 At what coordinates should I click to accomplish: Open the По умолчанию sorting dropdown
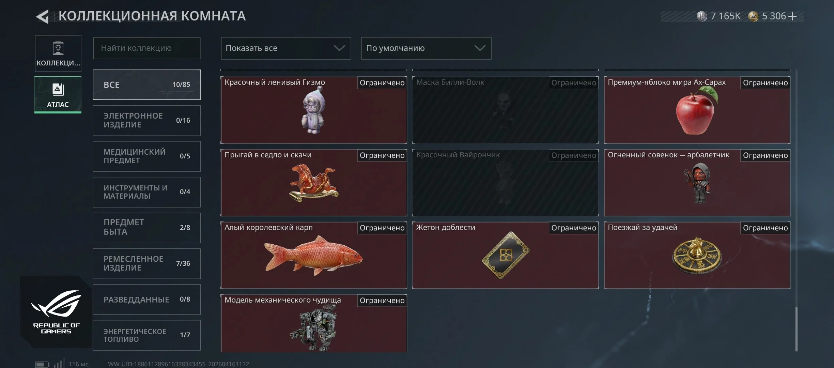click(x=426, y=48)
